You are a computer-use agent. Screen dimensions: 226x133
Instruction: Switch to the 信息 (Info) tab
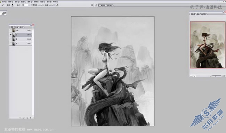198,14
